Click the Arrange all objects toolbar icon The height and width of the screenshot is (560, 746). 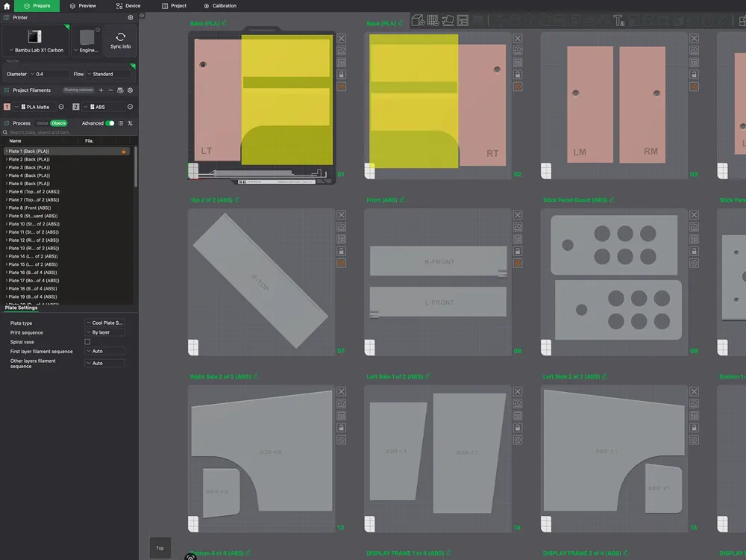point(463,20)
